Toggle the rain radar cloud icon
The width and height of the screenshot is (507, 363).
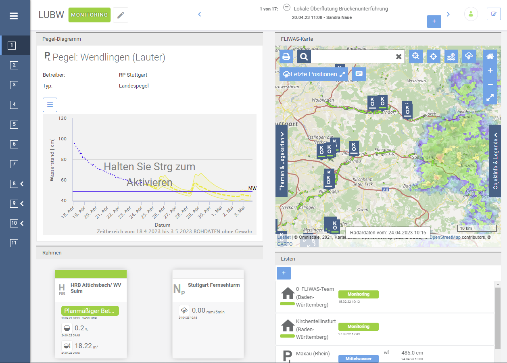point(469,56)
